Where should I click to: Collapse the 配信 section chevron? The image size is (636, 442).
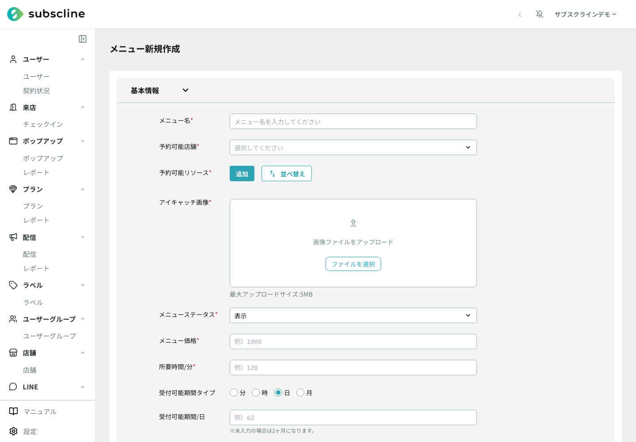[x=83, y=237]
